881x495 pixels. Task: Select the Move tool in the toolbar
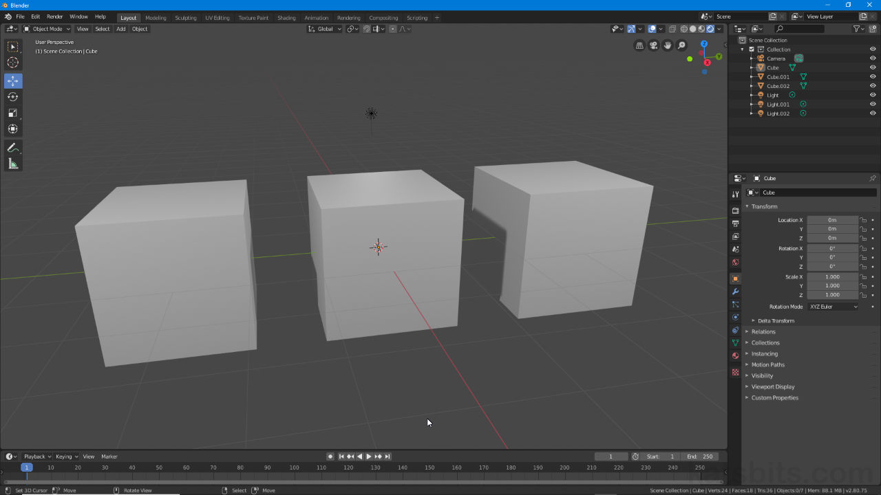13,80
